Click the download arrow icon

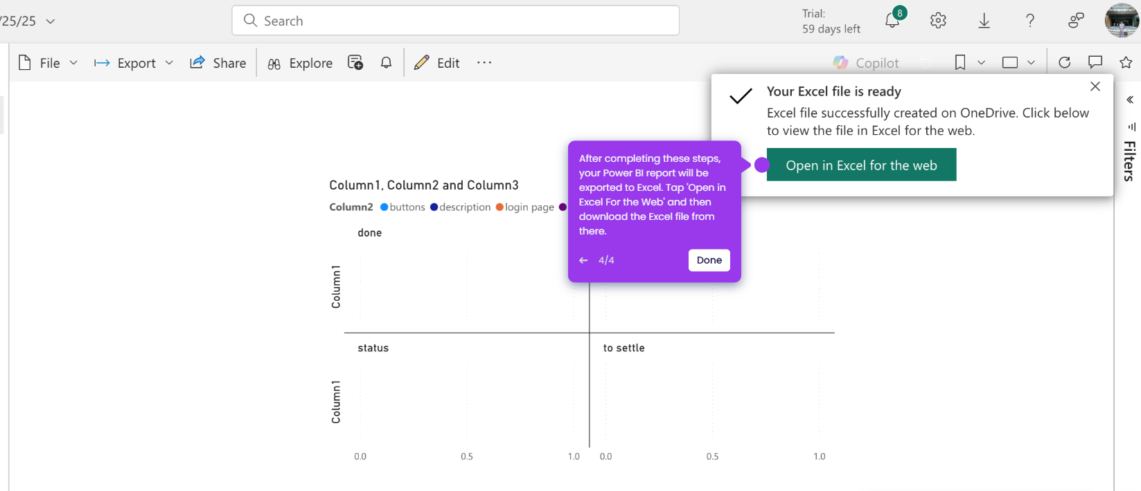(x=984, y=21)
